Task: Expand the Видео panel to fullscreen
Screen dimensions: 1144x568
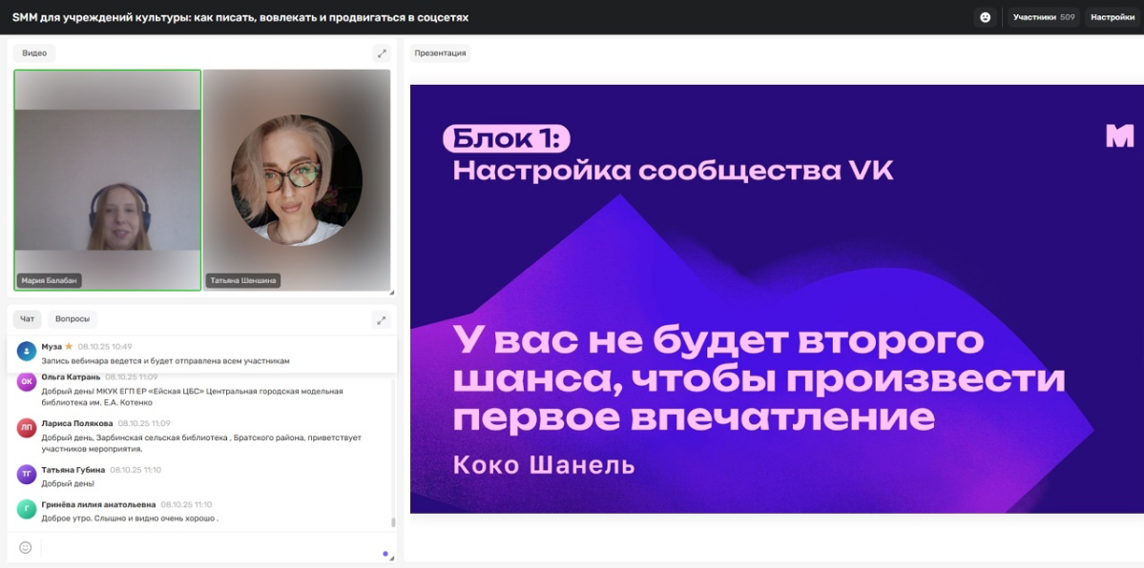Action: [x=382, y=53]
